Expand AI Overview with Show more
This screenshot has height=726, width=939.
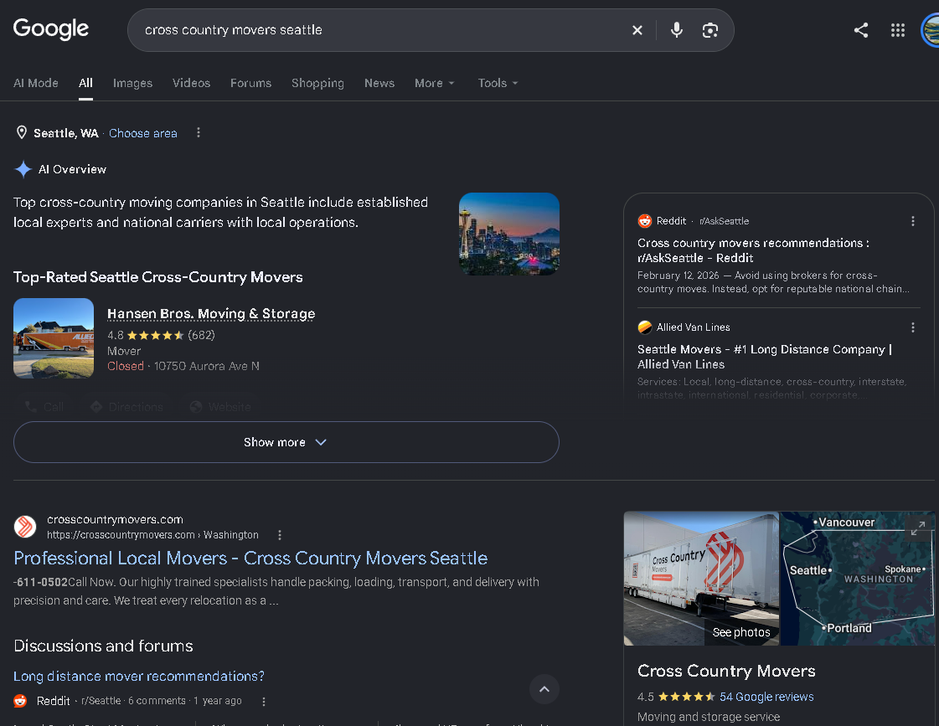click(x=286, y=442)
